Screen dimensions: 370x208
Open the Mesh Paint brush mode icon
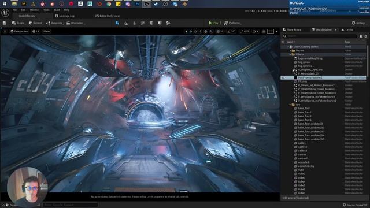(143, 23)
